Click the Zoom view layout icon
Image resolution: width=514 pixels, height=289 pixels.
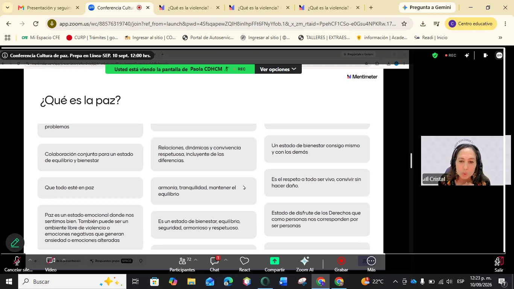(485, 55)
